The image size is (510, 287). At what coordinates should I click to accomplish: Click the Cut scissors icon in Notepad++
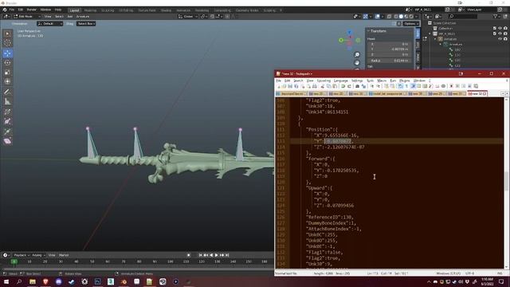323,86
